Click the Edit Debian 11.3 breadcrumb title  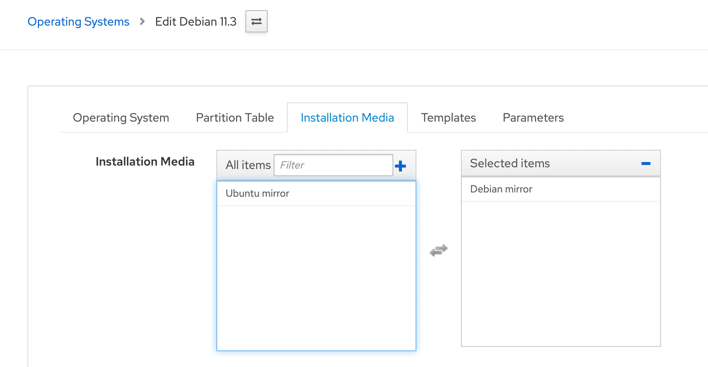[195, 22]
